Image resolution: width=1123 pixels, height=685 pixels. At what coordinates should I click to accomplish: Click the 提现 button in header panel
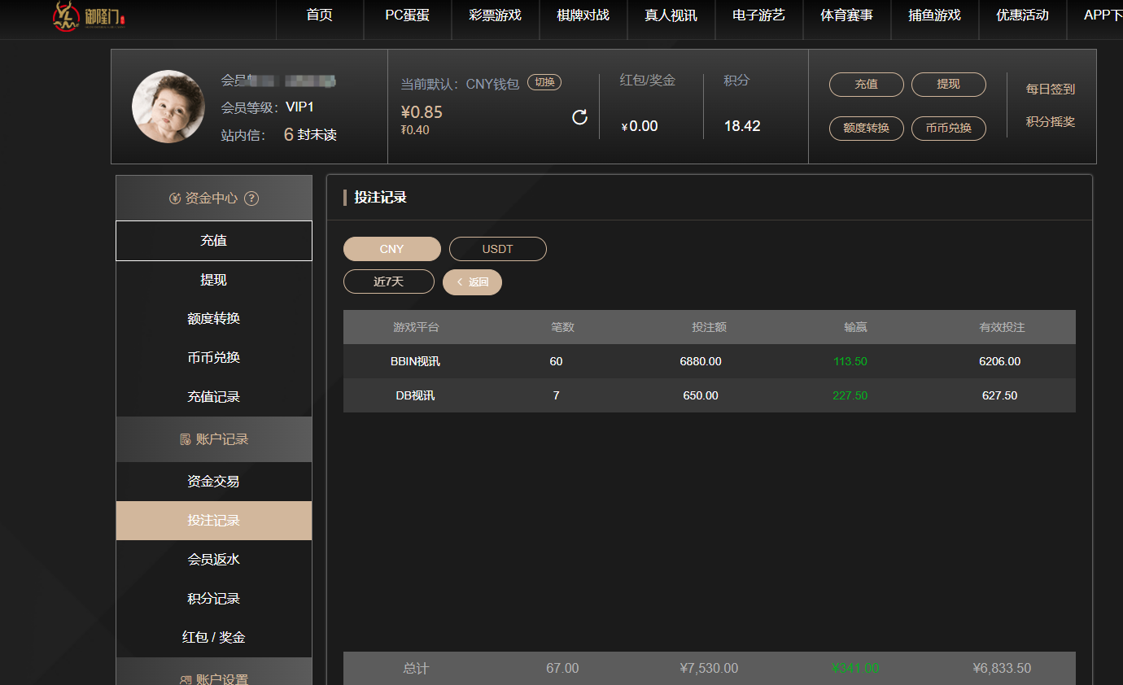(948, 85)
